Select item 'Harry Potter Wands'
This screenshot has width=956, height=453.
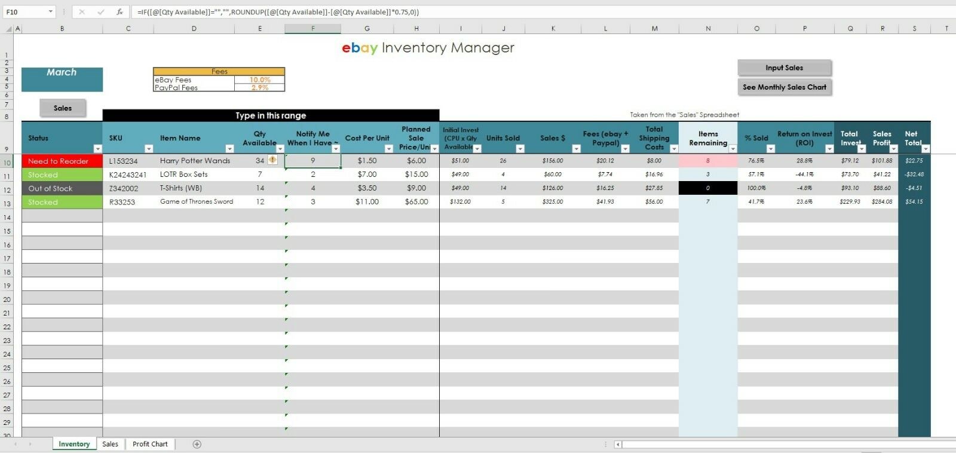click(x=195, y=161)
